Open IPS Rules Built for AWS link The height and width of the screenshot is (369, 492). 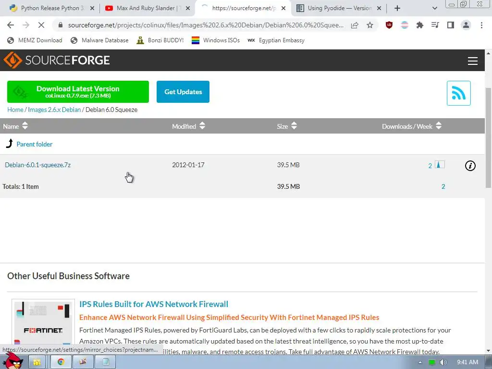154,304
